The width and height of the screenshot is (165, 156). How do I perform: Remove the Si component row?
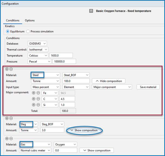38,105
